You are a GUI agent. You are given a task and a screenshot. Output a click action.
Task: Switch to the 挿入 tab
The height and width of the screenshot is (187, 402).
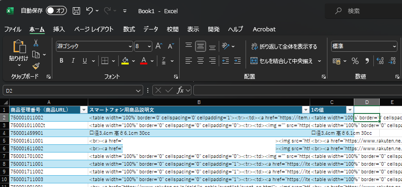(59, 29)
